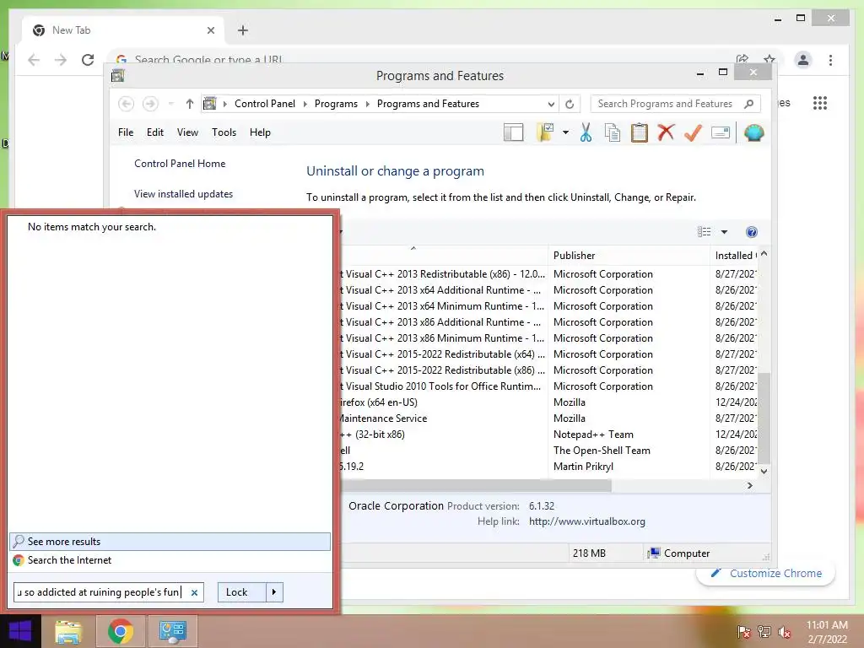Viewport: 864px width, 648px height.
Task: Focus the Search Programs and Features field
Action: 676,104
